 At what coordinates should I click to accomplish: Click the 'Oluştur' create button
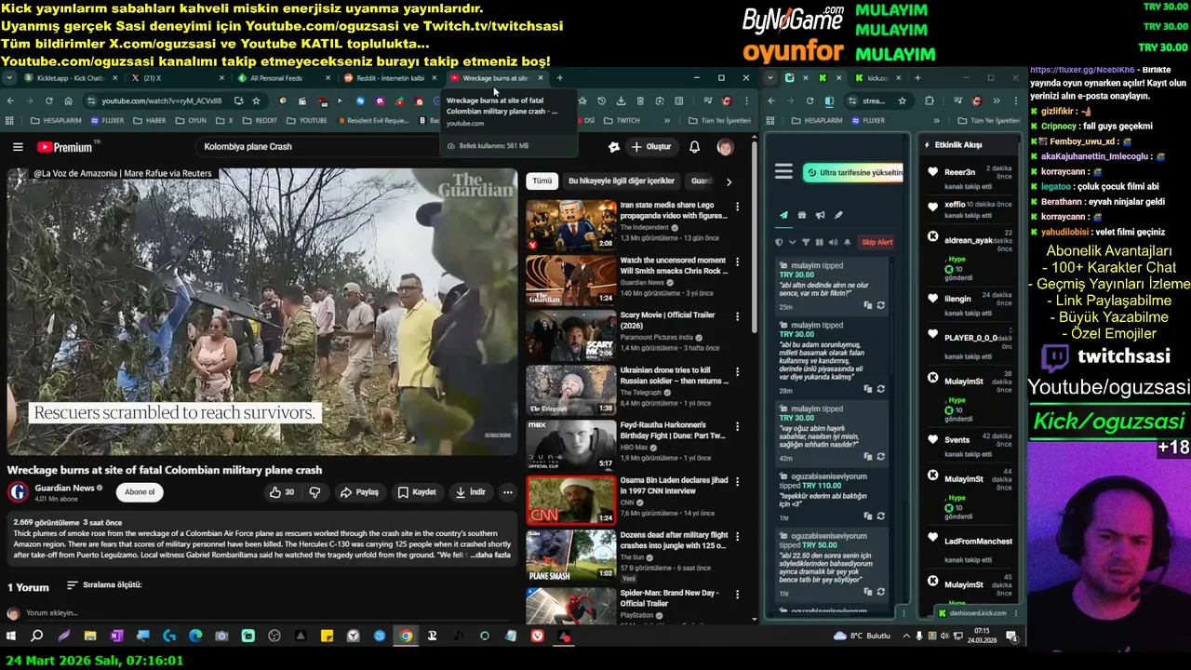(x=650, y=147)
